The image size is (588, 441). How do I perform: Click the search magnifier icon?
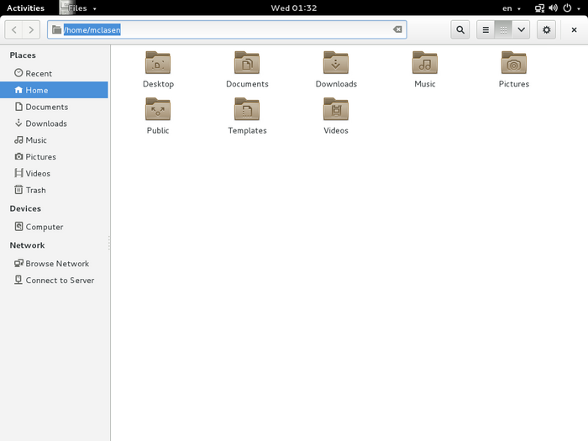[x=460, y=29]
